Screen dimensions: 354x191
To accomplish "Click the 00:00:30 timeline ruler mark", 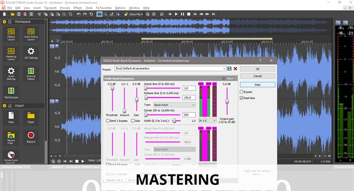I will pos(147,42).
